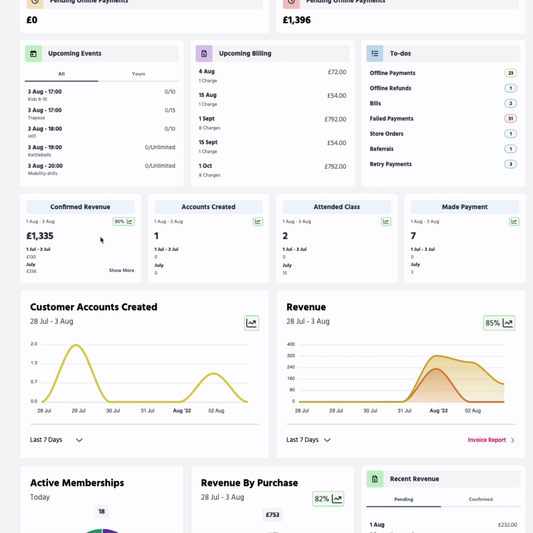Open Failed Payments in To-dos list
This screenshot has width=533, height=533.
tap(391, 119)
